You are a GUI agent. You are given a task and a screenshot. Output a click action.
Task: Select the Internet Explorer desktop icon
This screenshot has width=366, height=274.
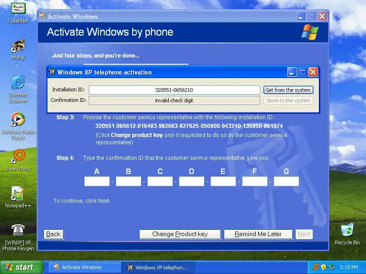(18, 89)
